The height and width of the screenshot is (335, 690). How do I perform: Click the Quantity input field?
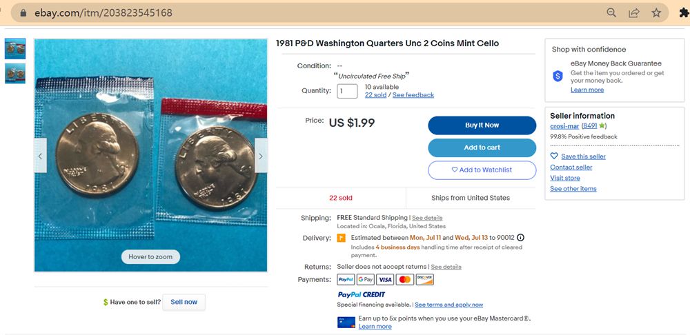click(347, 91)
